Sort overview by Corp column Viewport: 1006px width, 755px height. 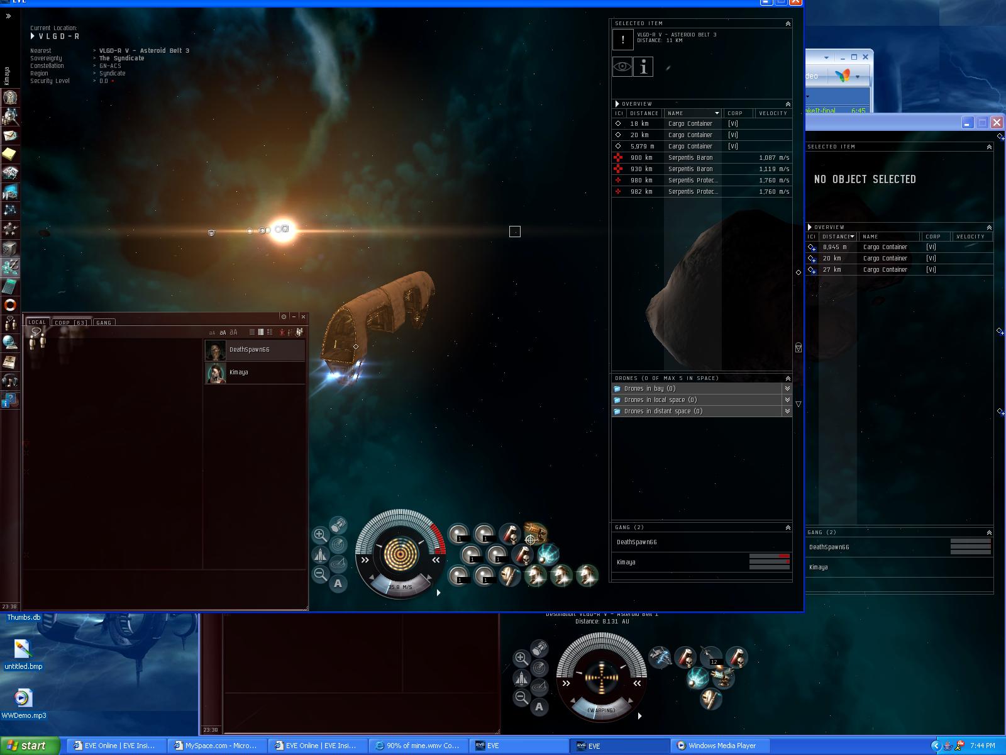click(x=739, y=113)
